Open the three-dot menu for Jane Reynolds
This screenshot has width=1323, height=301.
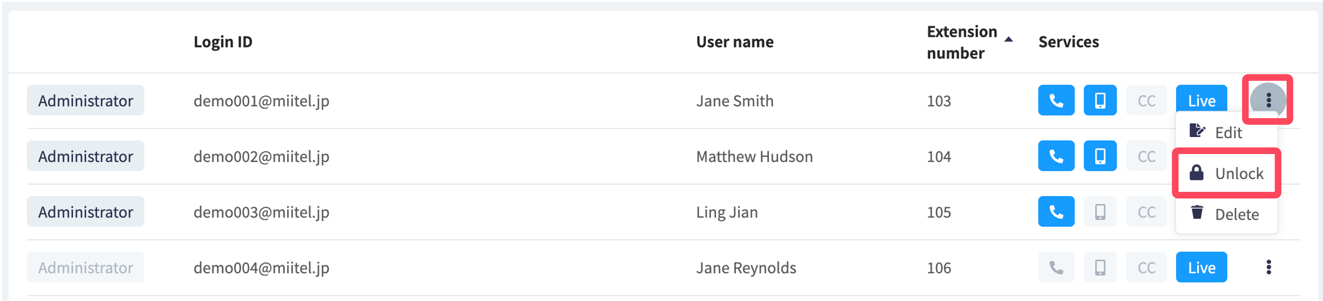(1268, 268)
